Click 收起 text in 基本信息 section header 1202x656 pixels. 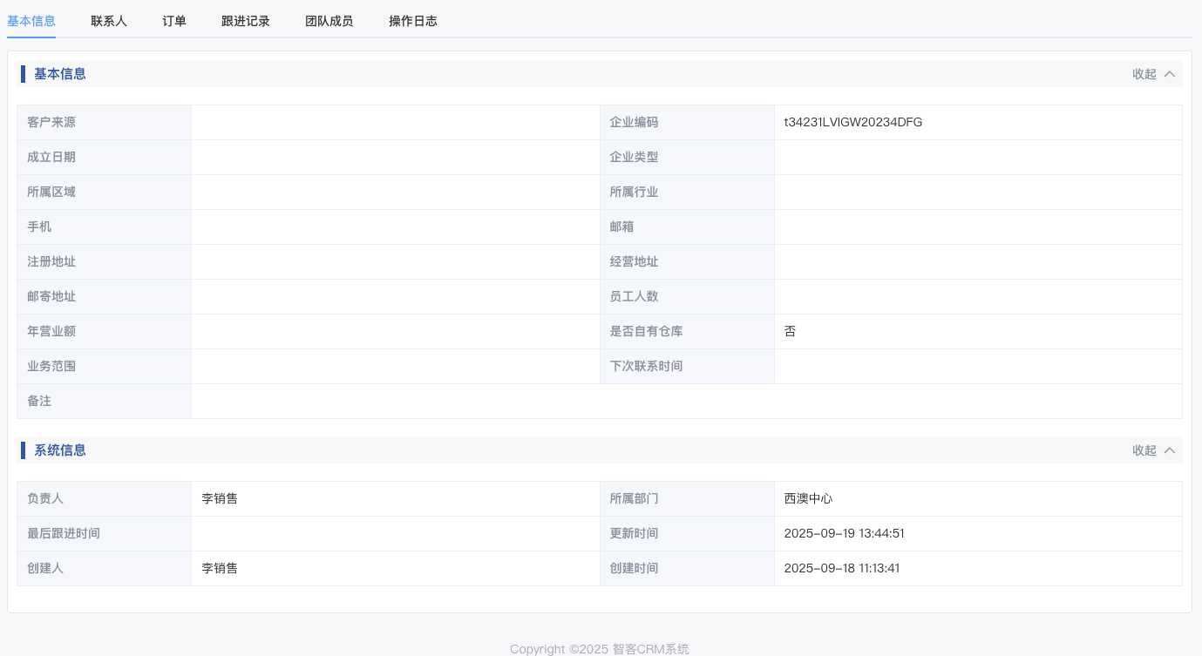tap(1144, 74)
